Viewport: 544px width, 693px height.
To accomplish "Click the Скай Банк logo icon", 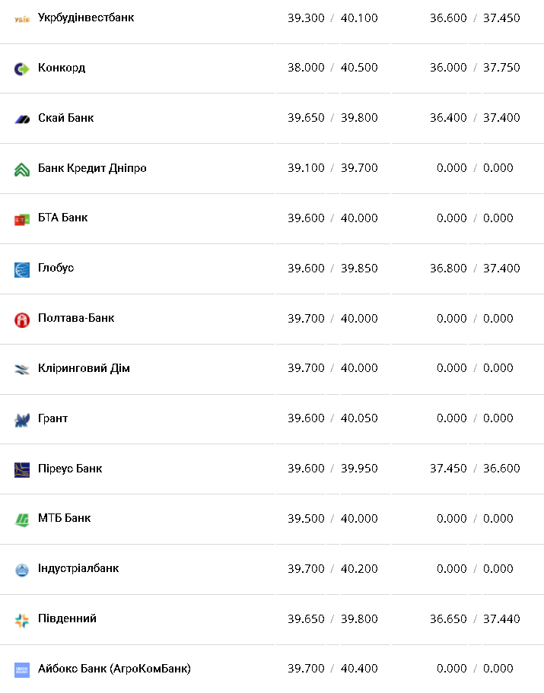I will click(x=22, y=119).
